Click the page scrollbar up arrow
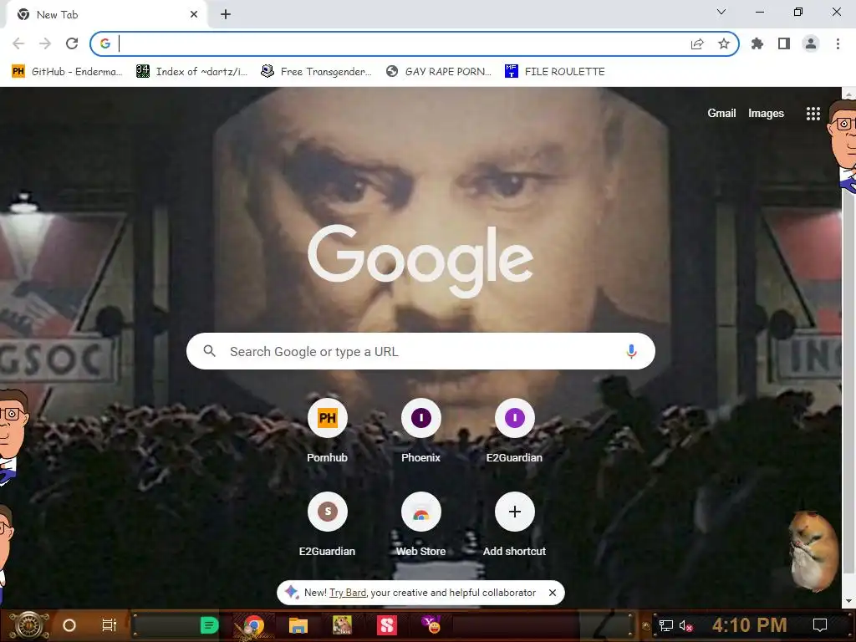 pos(849,94)
